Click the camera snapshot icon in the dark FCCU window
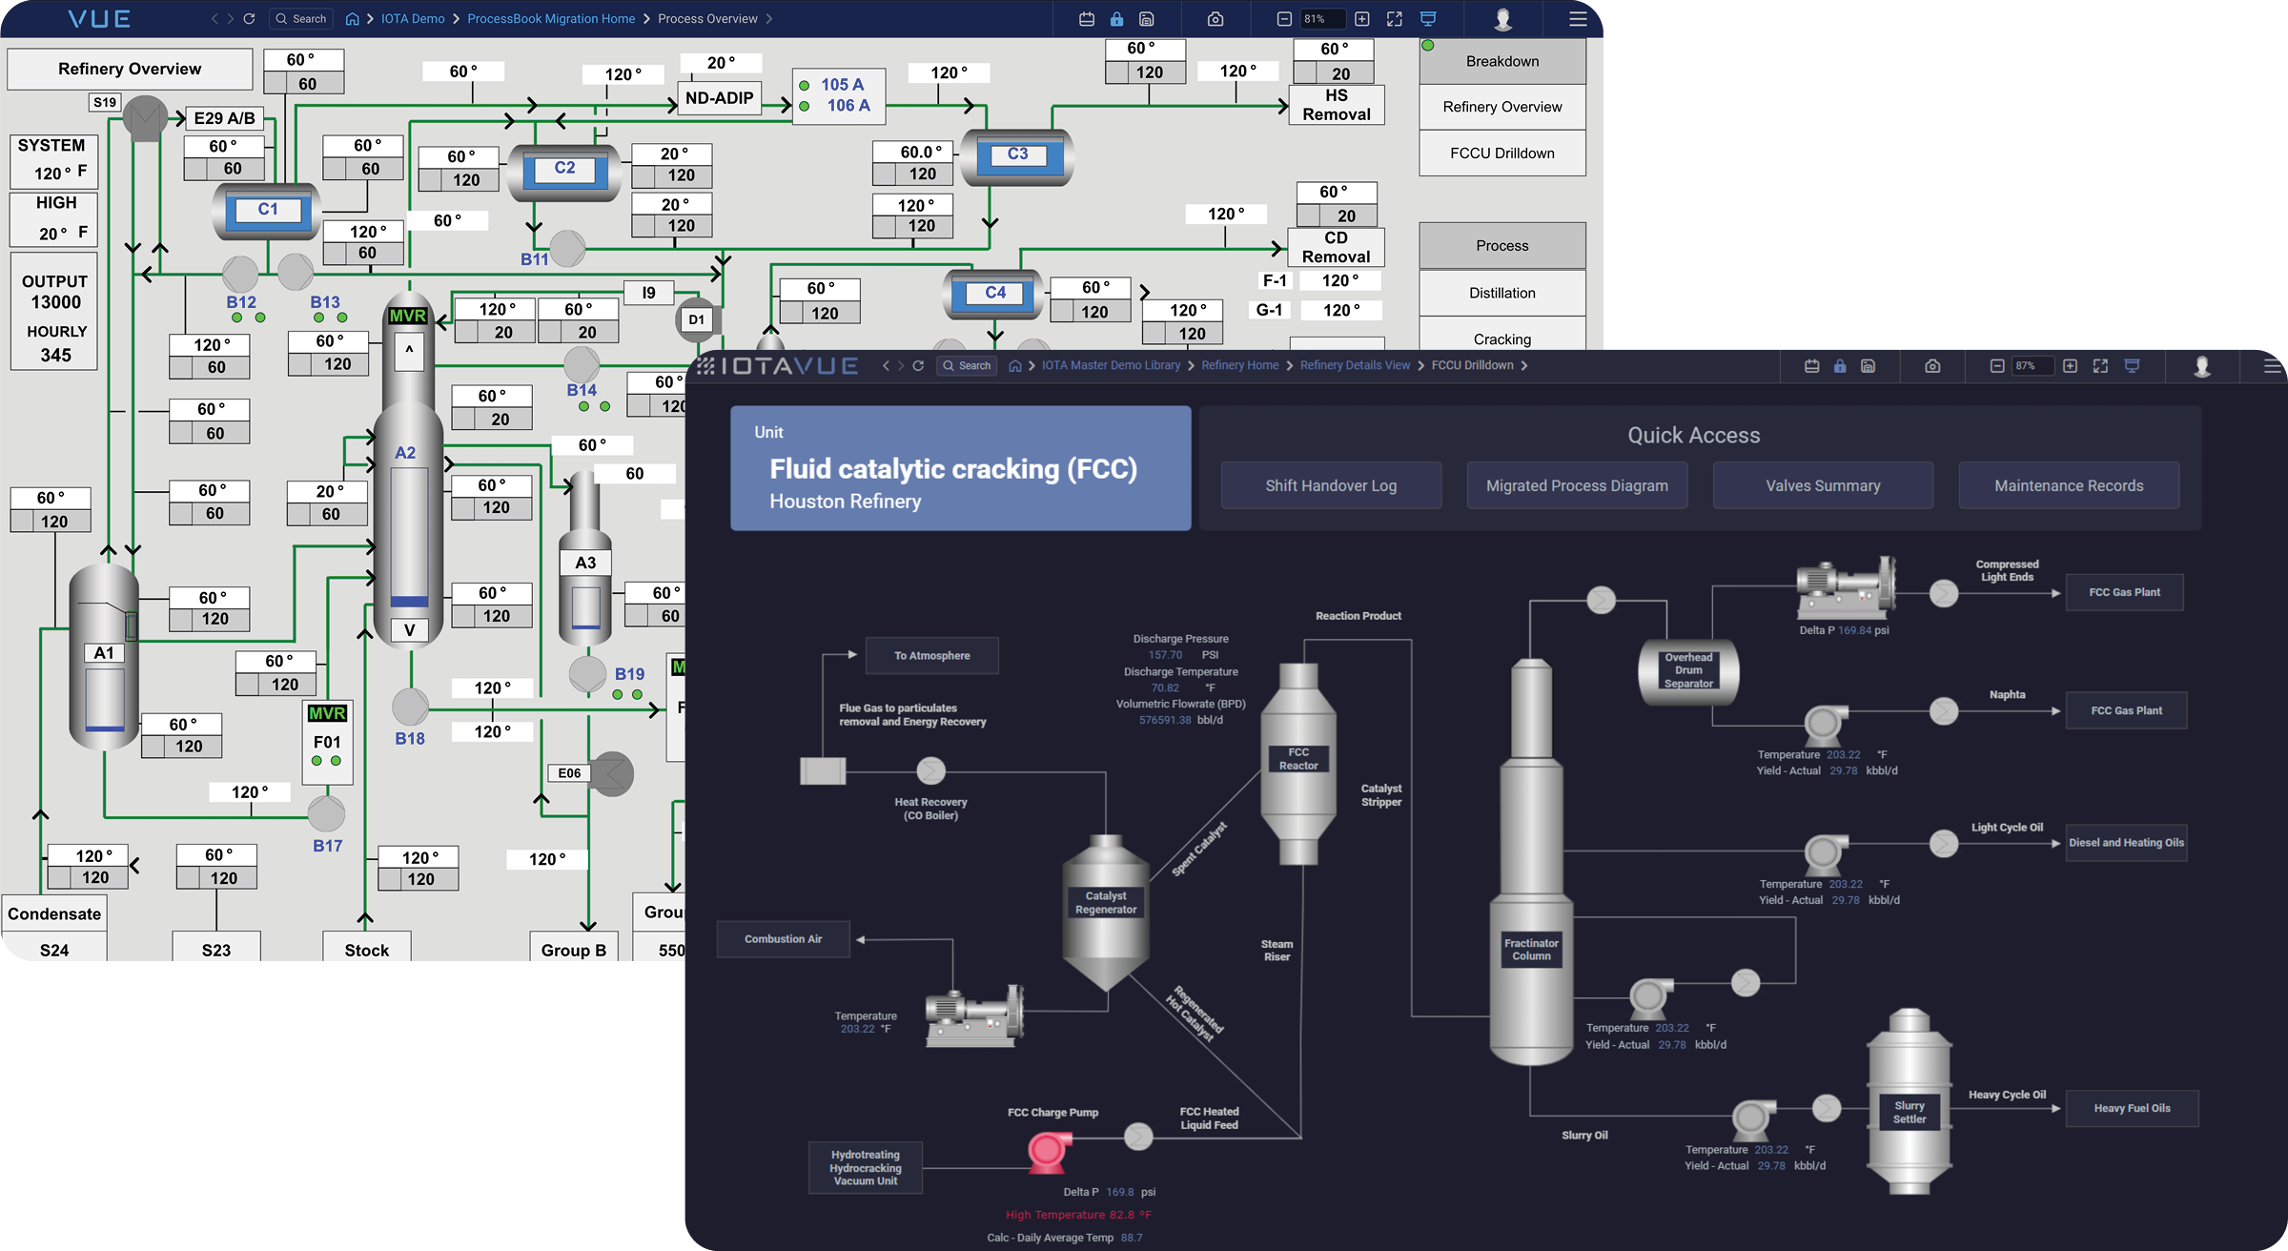Viewport: 2288px width, 1251px height. pos(1932,366)
